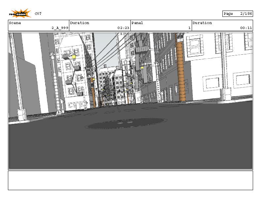Click the Panel label
Screen dimensions: 261x202
[137, 23]
